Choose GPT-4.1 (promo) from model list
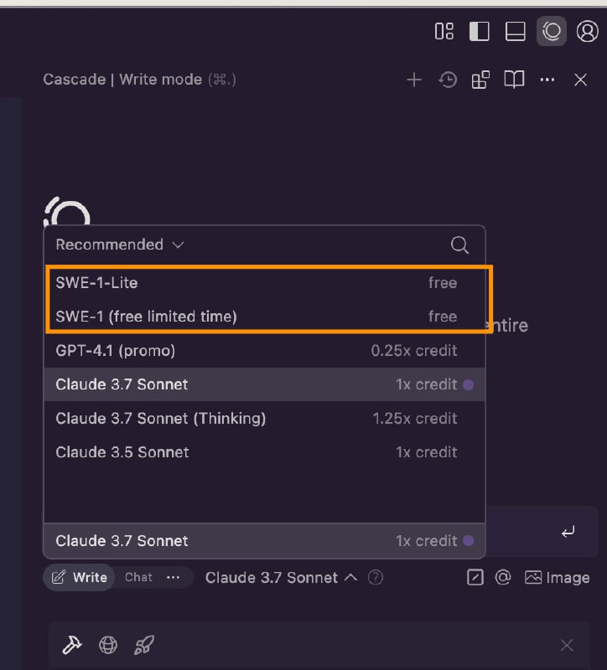 pyautogui.click(x=264, y=351)
